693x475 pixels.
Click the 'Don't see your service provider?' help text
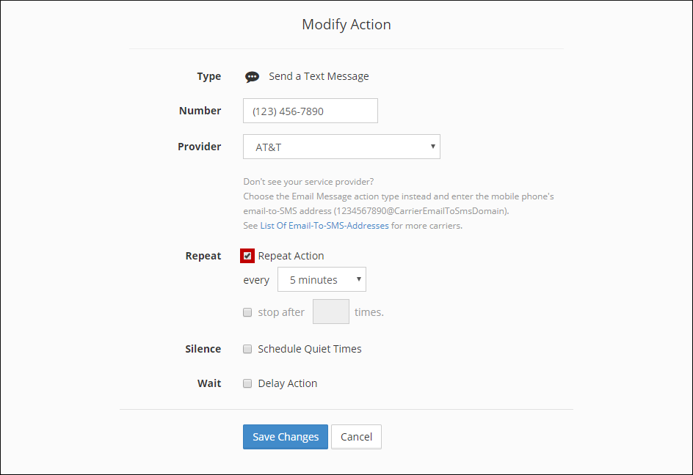(x=308, y=182)
